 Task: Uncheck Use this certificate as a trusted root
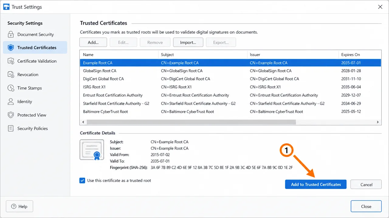[x=82, y=180]
